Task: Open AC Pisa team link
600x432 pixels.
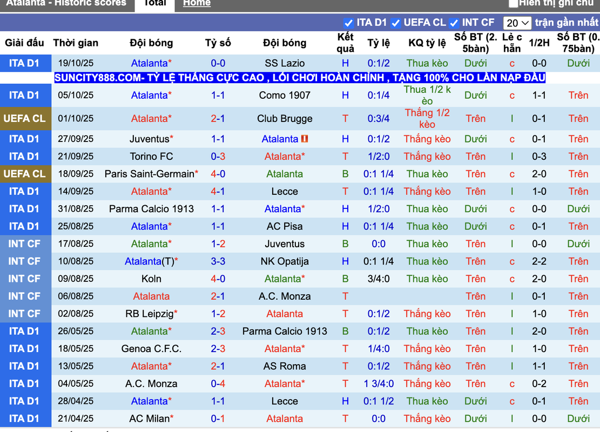Action: coord(285,226)
